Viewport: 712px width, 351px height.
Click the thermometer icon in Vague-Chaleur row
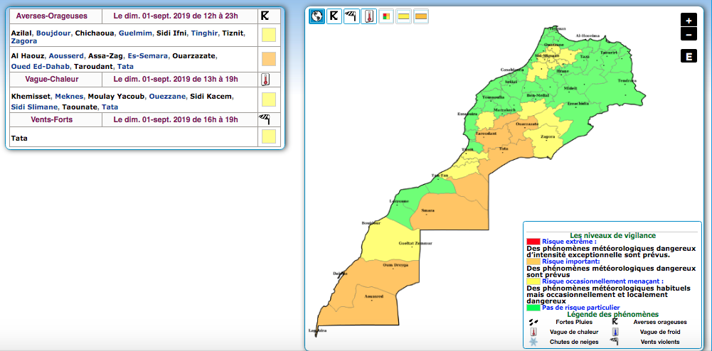pyautogui.click(x=266, y=80)
